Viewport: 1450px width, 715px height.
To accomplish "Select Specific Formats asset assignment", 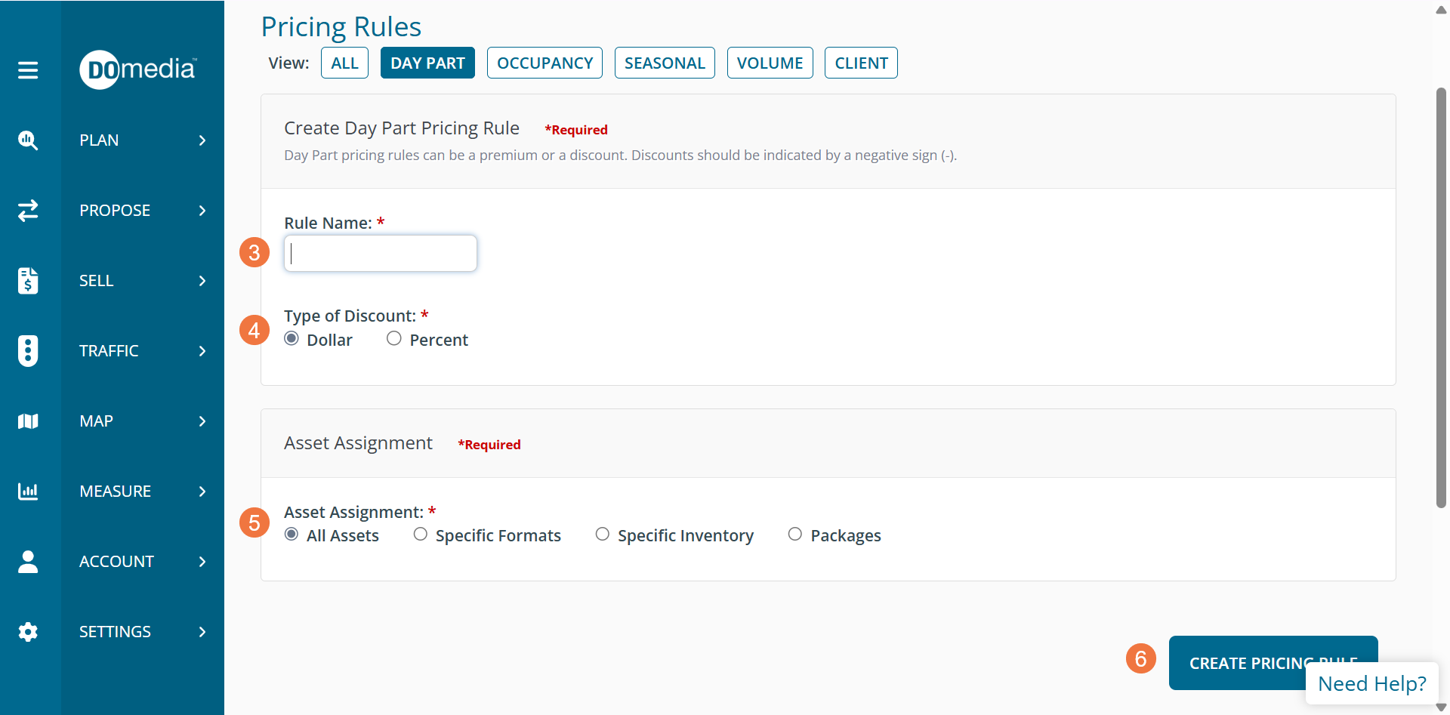I will (421, 535).
